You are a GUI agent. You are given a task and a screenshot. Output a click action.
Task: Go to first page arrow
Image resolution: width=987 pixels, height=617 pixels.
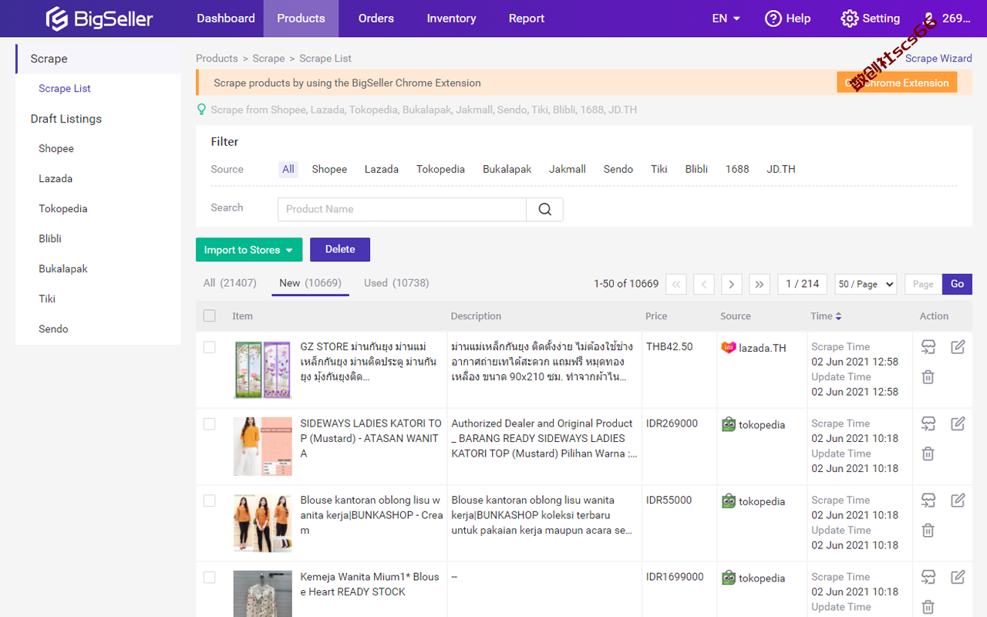[675, 284]
